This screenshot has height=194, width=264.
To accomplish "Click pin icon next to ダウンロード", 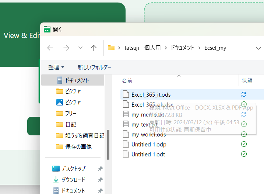I will pyautogui.click(x=101, y=180).
